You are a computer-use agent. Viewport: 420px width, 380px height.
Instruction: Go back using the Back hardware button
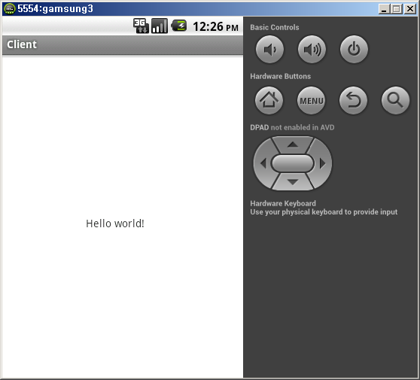353,100
